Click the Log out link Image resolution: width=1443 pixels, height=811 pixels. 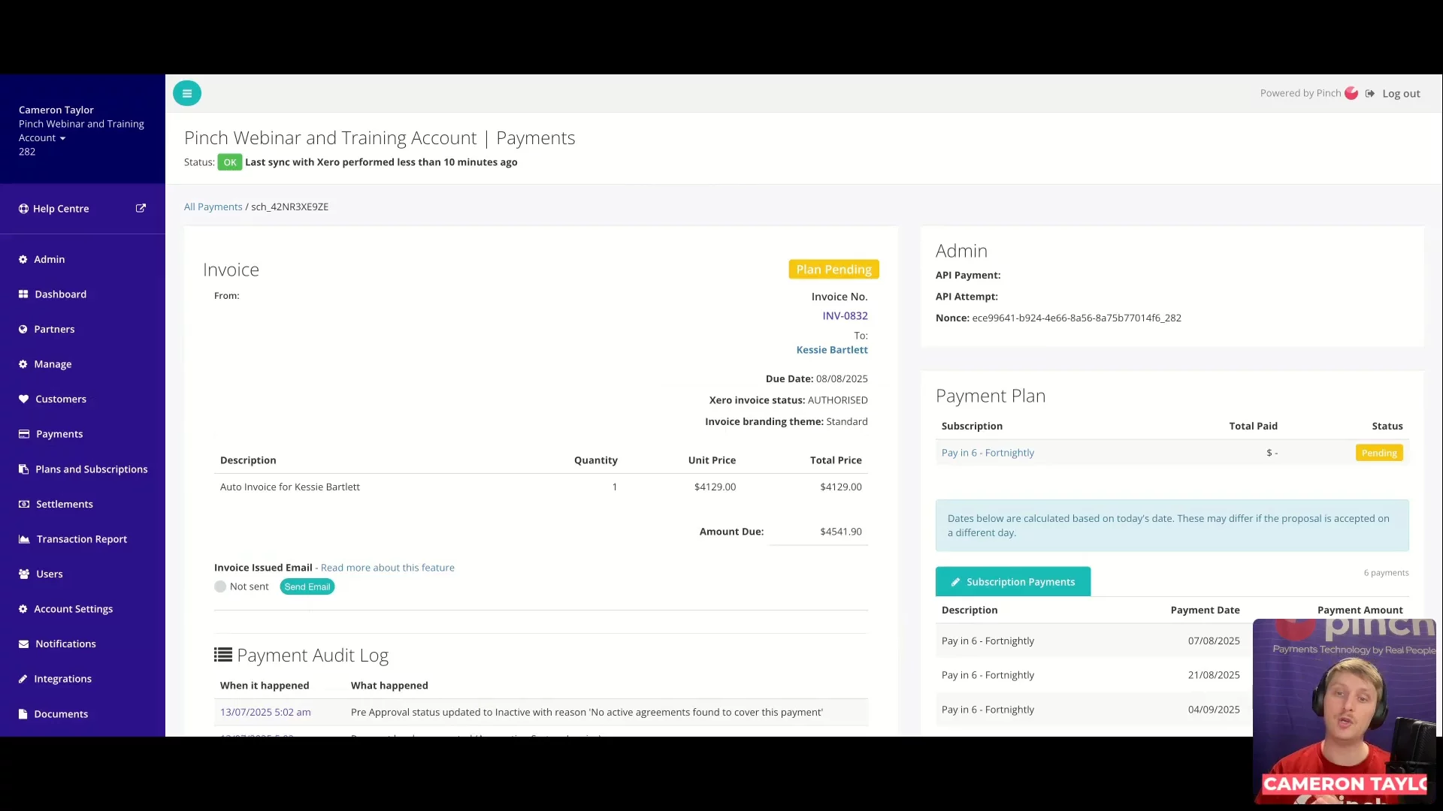pos(1401,94)
